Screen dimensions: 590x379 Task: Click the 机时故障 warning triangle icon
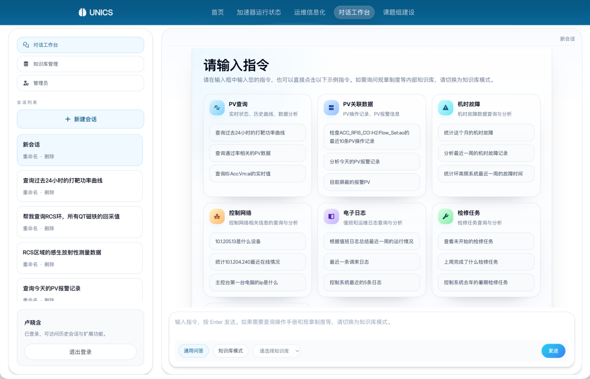pos(445,108)
